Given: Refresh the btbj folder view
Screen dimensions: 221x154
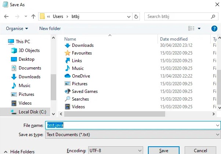Looking at the screenshot, I should 136,16.
